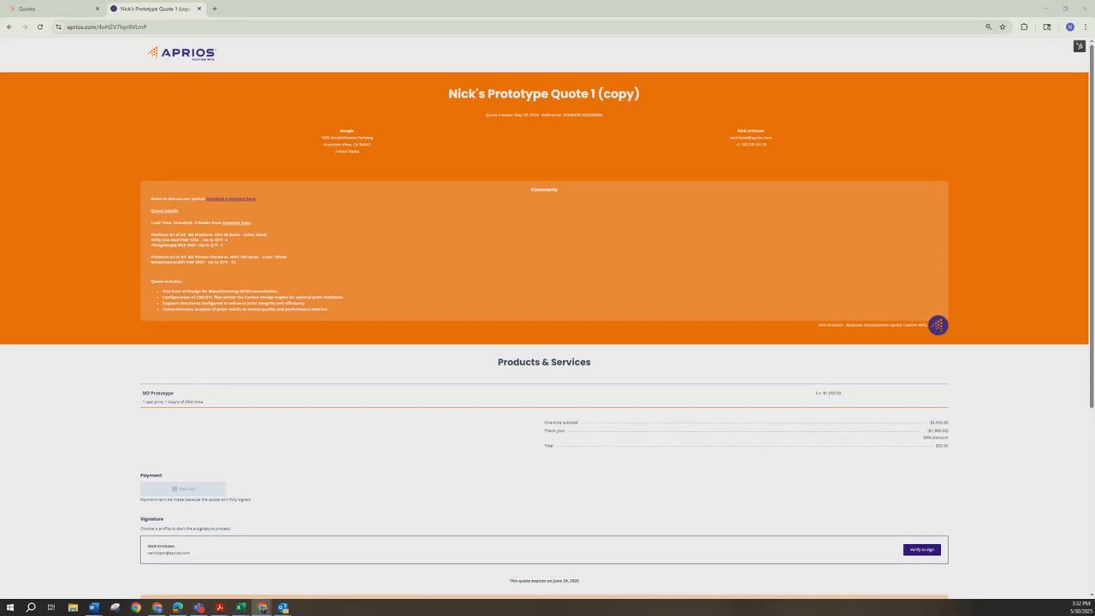Click the M2 Prototype line item
The image size is (1095, 616).
[x=544, y=396]
